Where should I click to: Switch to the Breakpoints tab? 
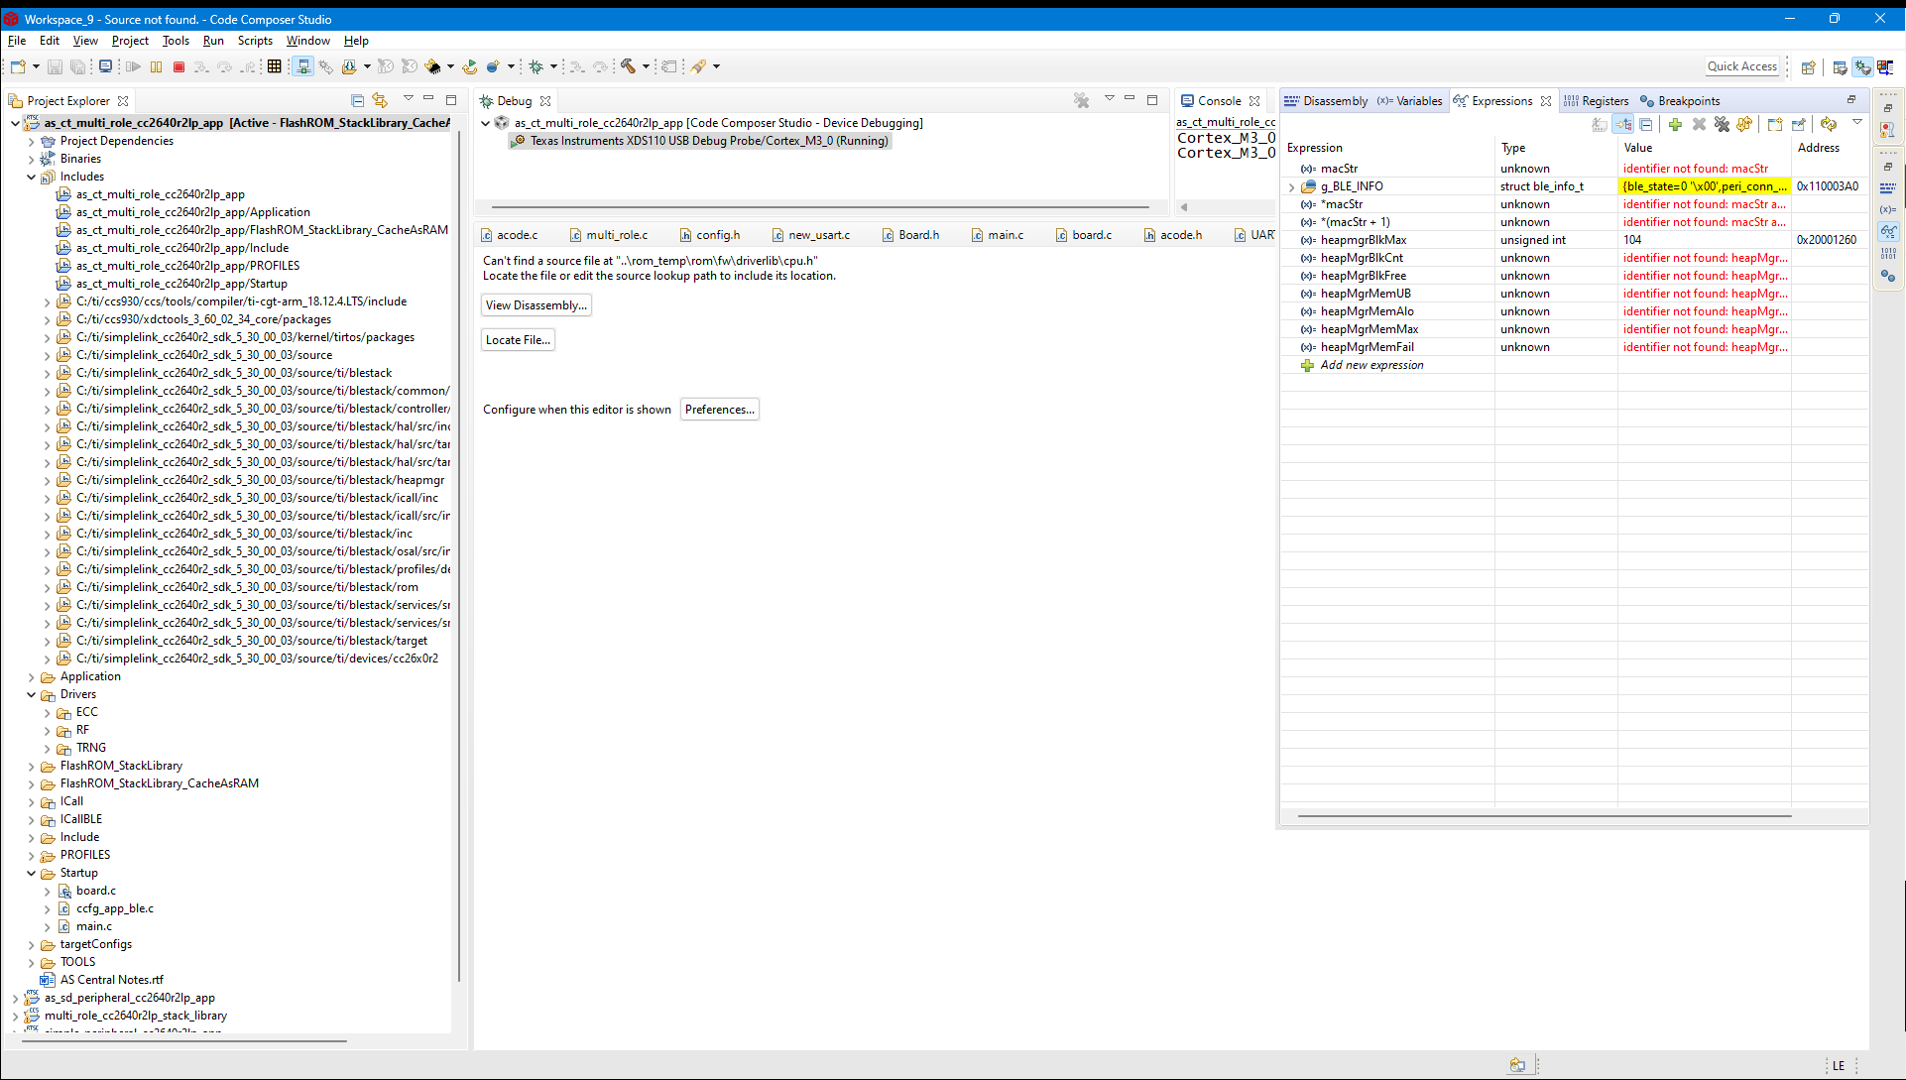1680,101
